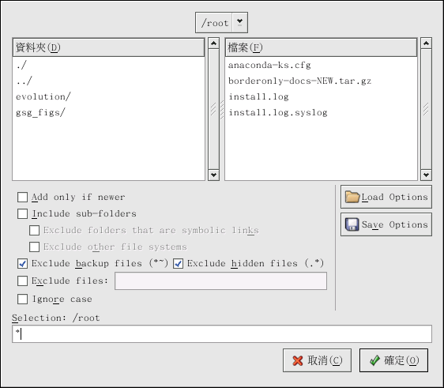
Task: Click the file list vertical scrollbar handle
Action: click(x=426, y=109)
